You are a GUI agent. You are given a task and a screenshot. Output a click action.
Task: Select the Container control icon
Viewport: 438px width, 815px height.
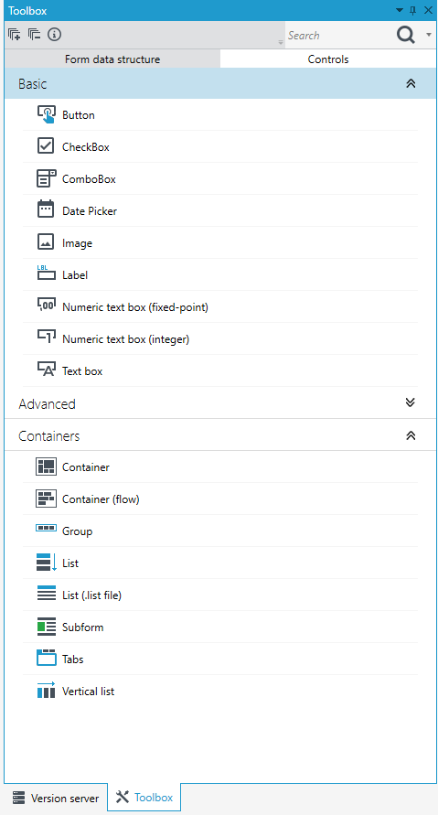46,466
